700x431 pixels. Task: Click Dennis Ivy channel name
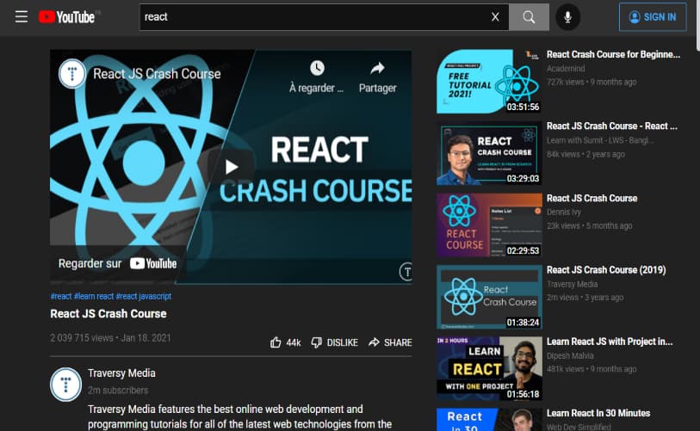(563, 212)
